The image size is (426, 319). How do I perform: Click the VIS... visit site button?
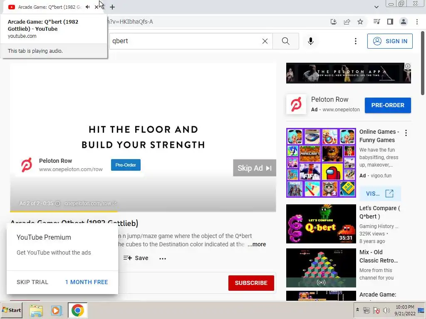pos(380,194)
